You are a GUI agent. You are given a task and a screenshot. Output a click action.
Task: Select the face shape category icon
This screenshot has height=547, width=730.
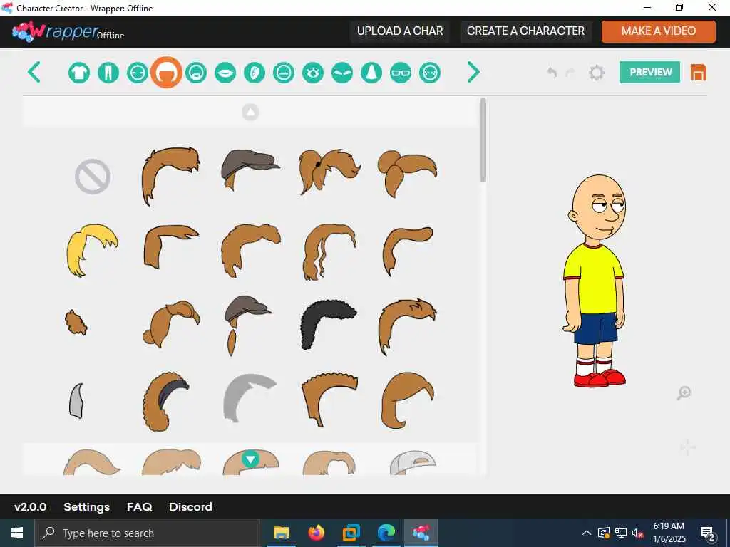click(x=138, y=73)
